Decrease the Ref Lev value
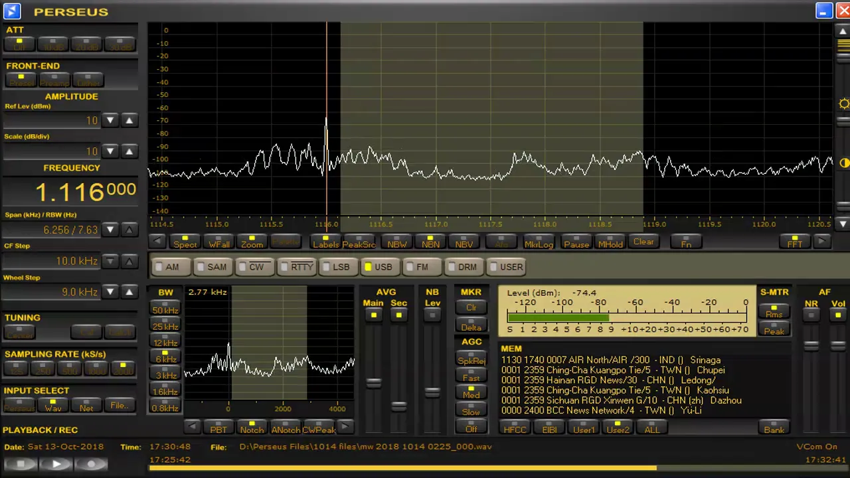 pos(110,120)
